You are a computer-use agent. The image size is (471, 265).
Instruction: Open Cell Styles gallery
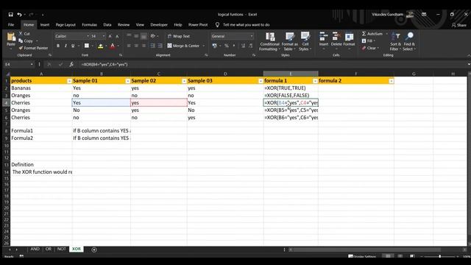click(305, 41)
